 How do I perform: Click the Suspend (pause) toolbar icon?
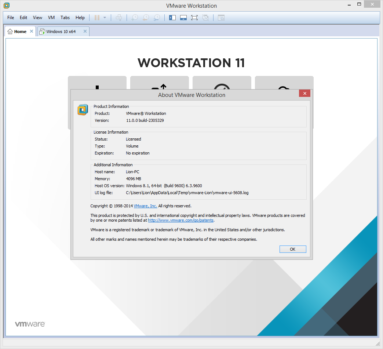tap(97, 18)
